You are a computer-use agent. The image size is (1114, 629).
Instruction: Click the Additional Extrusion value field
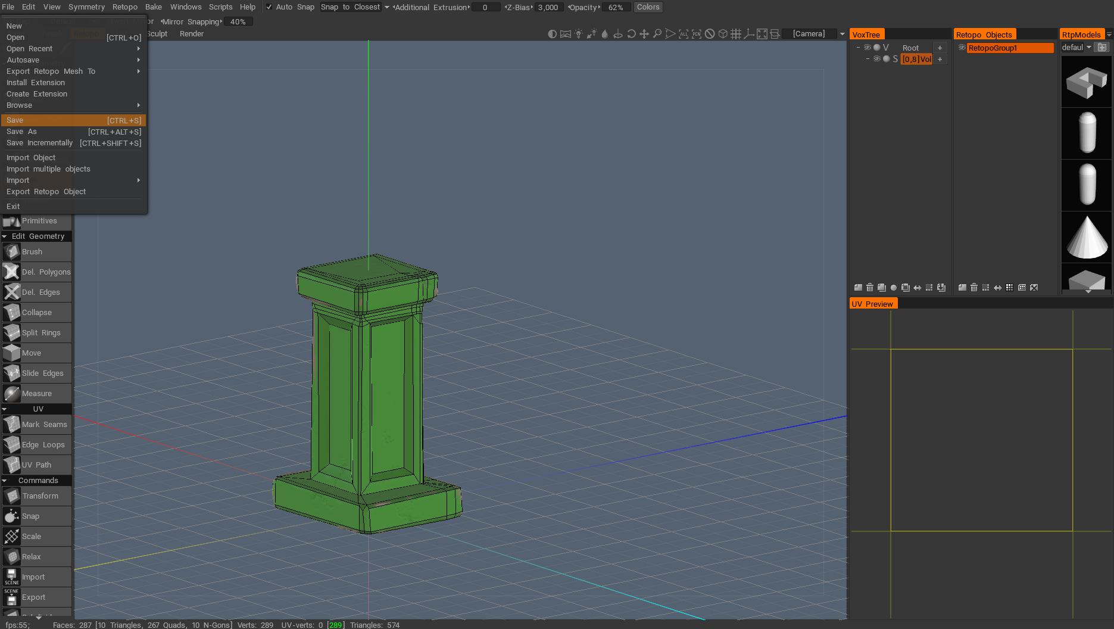(x=485, y=7)
